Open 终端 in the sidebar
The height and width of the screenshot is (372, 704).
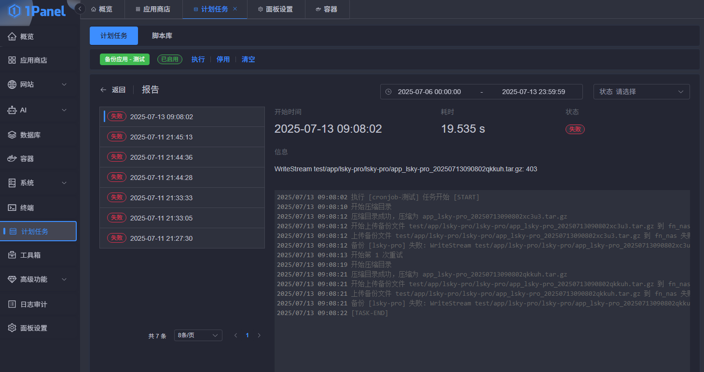click(39, 208)
